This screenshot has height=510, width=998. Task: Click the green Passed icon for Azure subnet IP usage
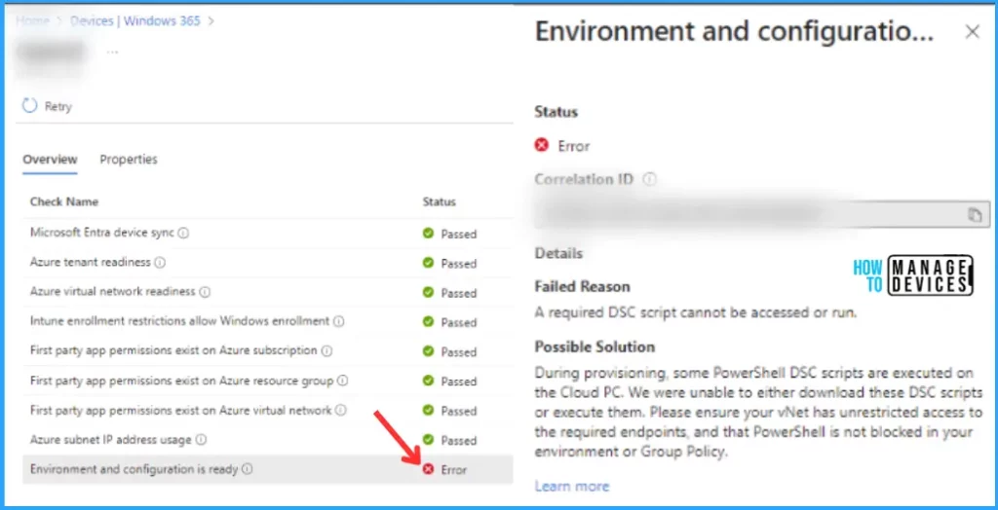tap(429, 440)
